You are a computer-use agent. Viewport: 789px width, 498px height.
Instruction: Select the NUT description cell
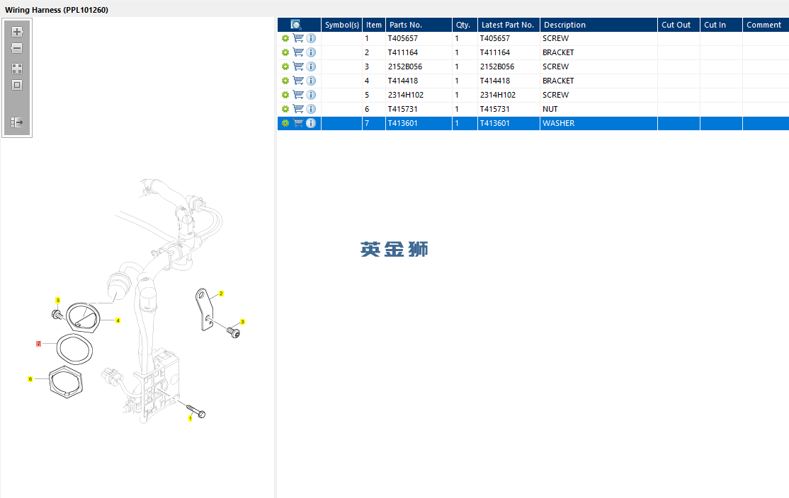pyautogui.click(x=598, y=108)
